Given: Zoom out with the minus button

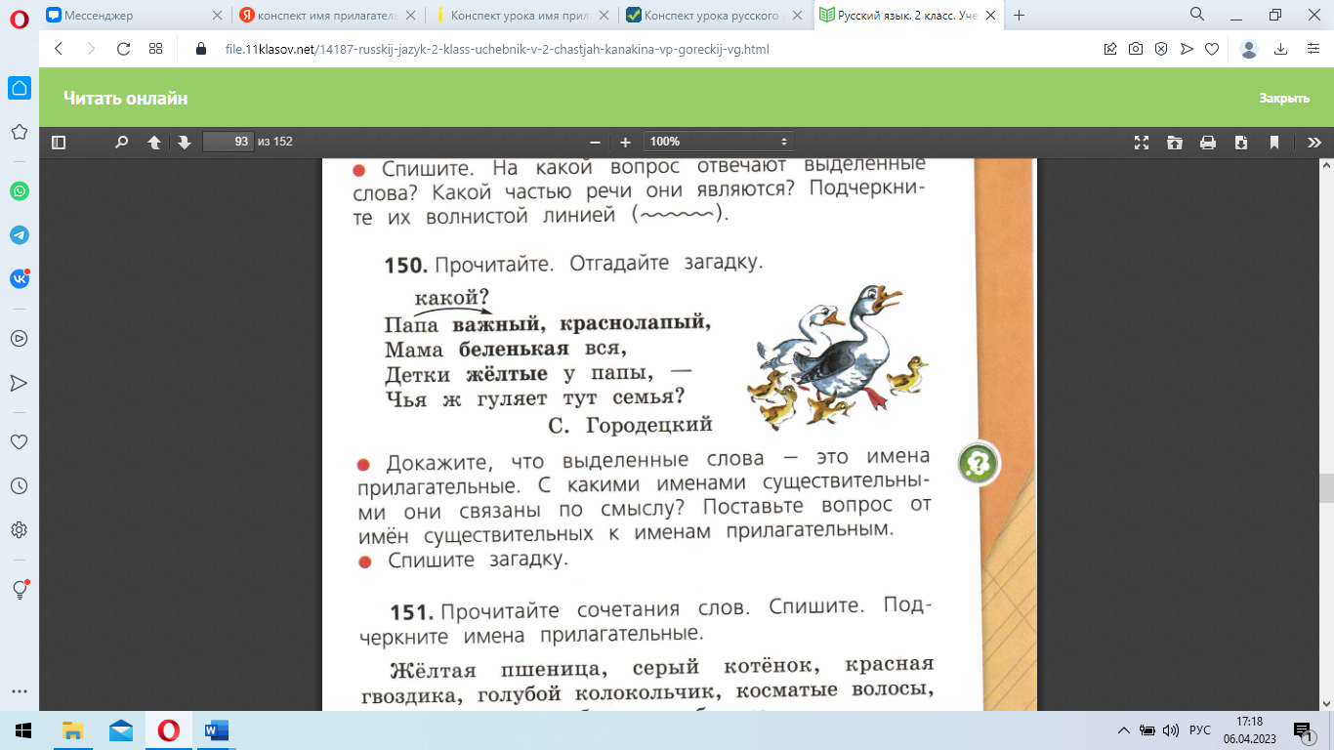Looking at the screenshot, I should click(x=595, y=143).
